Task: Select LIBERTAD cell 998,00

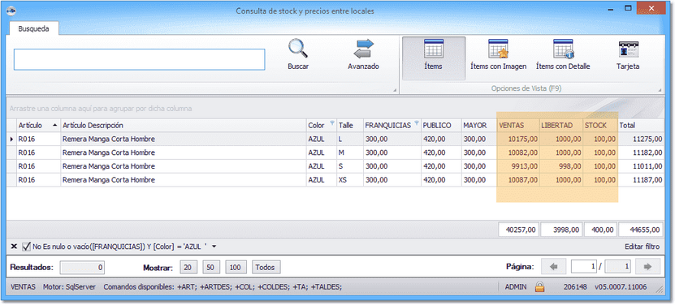Action: (561, 166)
